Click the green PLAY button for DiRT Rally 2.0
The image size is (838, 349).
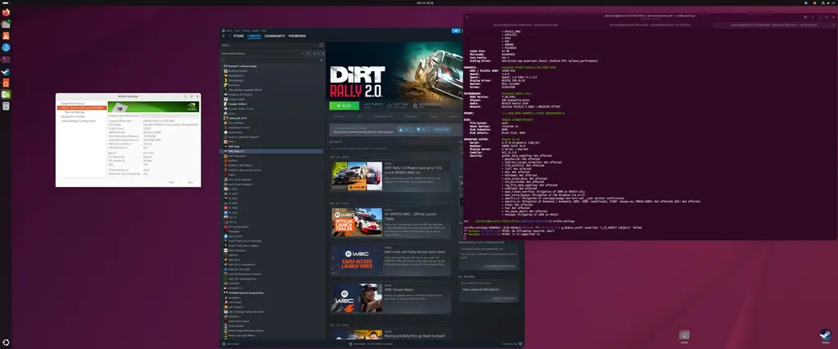click(x=345, y=105)
